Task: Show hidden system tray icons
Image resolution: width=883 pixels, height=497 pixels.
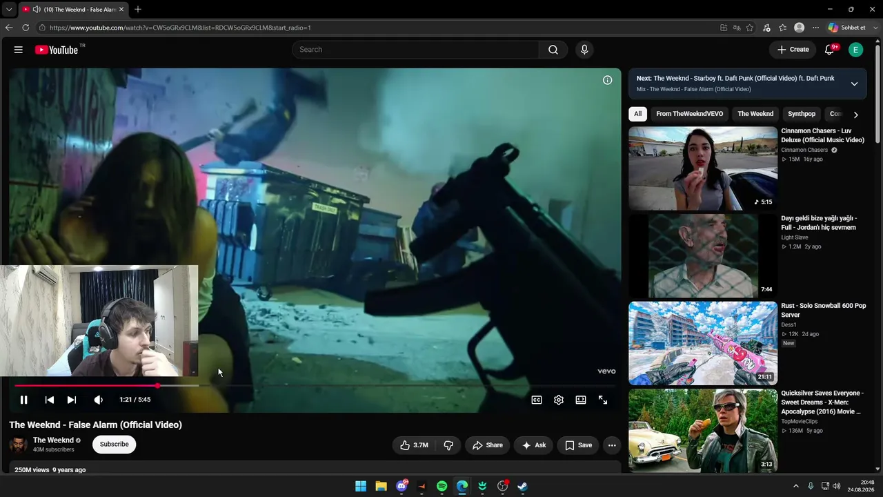Action: click(x=795, y=486)
